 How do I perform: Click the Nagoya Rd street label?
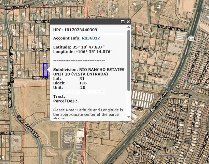click(41, 50)
